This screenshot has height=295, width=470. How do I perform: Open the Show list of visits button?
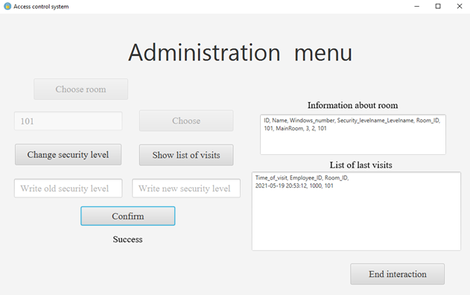coord(186,155)
